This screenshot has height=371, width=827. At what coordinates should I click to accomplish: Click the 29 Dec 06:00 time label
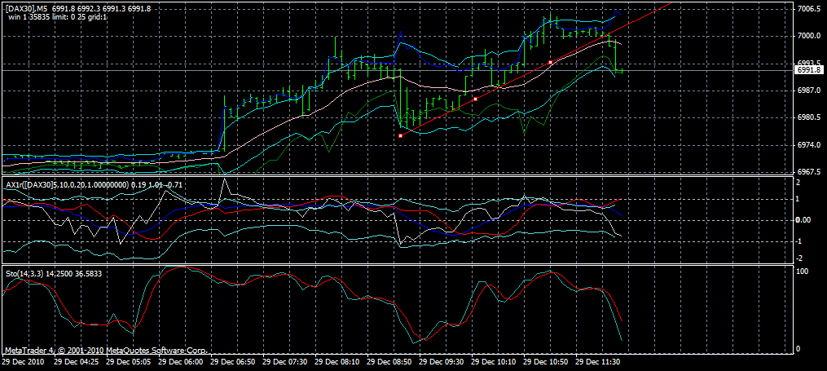pyautogui.click(x=181, y=360)
